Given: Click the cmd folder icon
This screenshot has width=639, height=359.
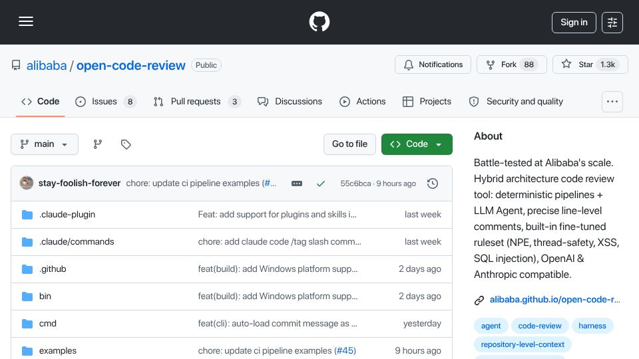Looking at the screenshot, I should (27, 324).
